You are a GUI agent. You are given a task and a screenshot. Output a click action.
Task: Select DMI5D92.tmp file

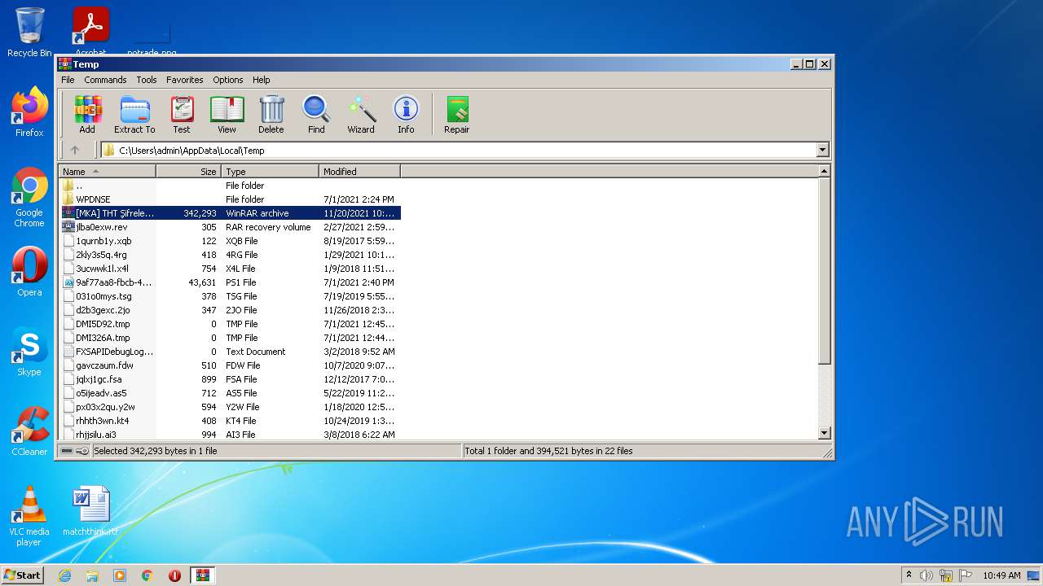point(230,324)
